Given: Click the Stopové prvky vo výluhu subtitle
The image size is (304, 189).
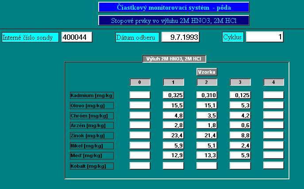Looking at the screenshot, I should (174, 20).
